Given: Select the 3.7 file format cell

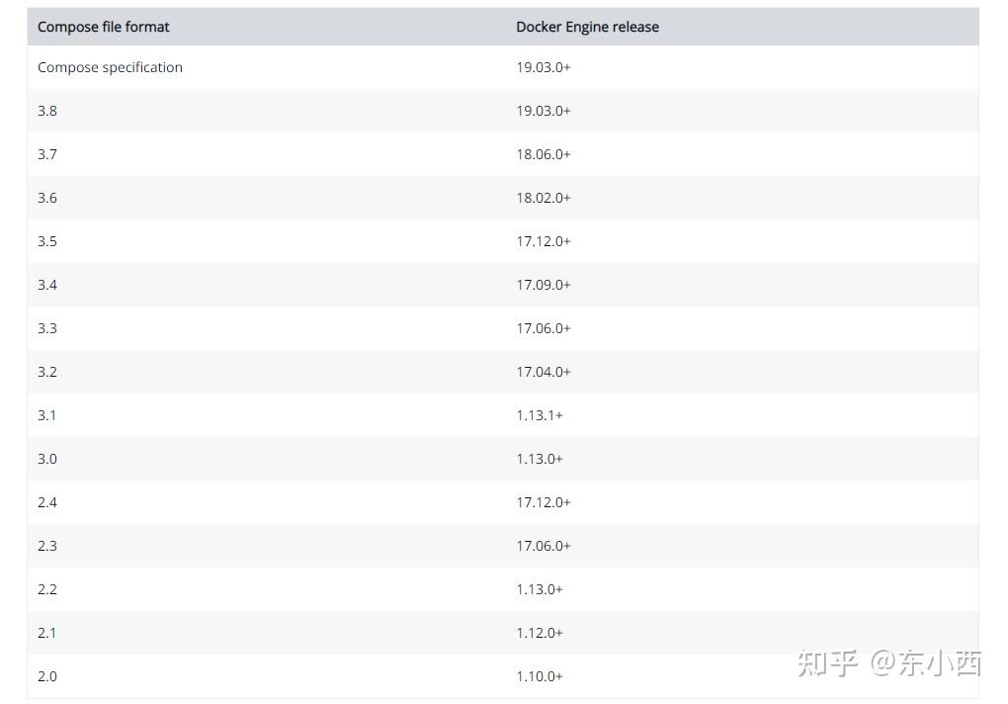Looking at the screenshot, I should point(47,154).
